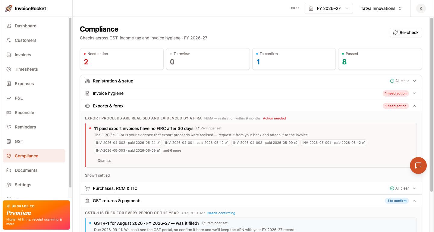
Task: Click the Passed summary card
Action: click(380, 59)
